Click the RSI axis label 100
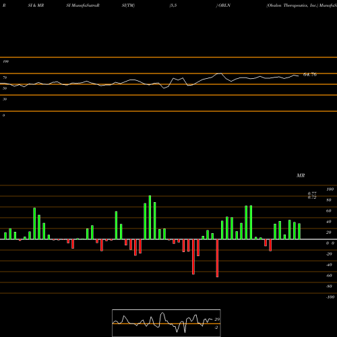Image resolution: width=337 pixels, height=337 pixels. click(x=5, y=61)
